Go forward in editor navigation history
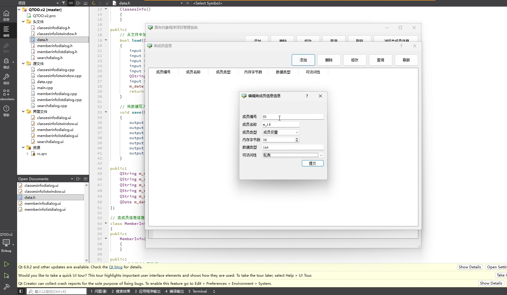 point(100,3)
